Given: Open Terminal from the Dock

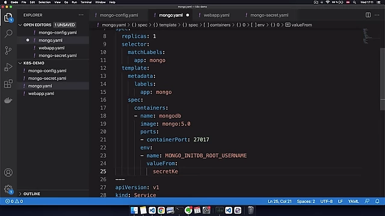Looking at the screenshot, I should click(x=179, y=210).
